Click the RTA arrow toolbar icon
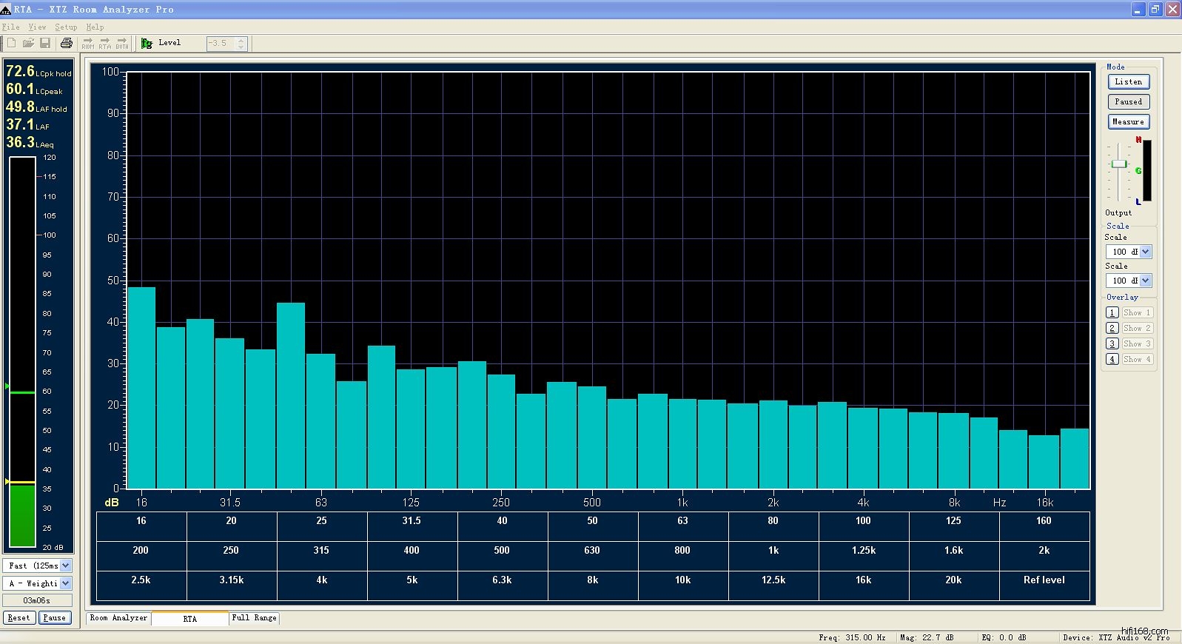1182x644 pixels. click(105, 43)
